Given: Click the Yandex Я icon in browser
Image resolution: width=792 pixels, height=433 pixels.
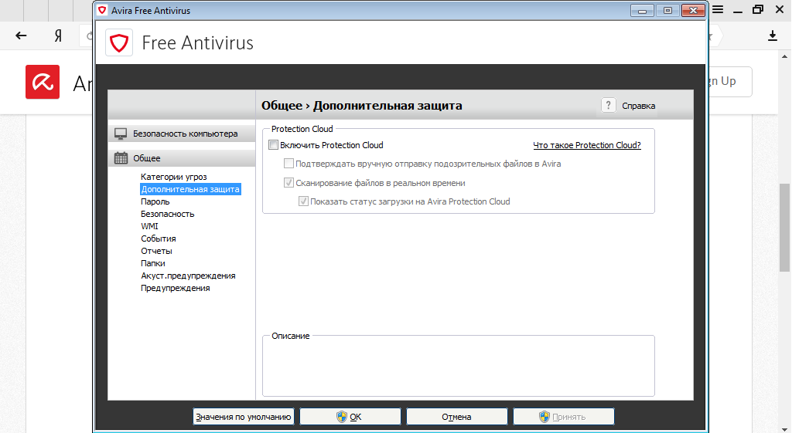Looking at the screenshot, I should tap(58, 36).
